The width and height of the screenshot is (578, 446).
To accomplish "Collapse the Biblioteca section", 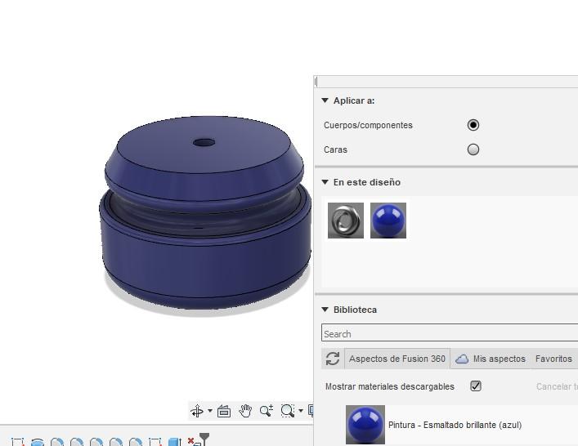I will (x=325, y=310).
